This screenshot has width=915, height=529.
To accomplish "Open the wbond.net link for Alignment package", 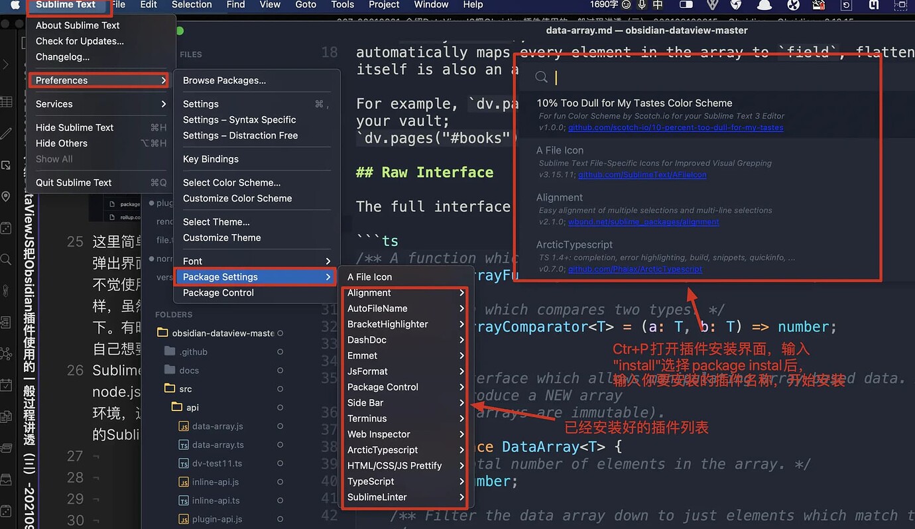I will 644,221.
